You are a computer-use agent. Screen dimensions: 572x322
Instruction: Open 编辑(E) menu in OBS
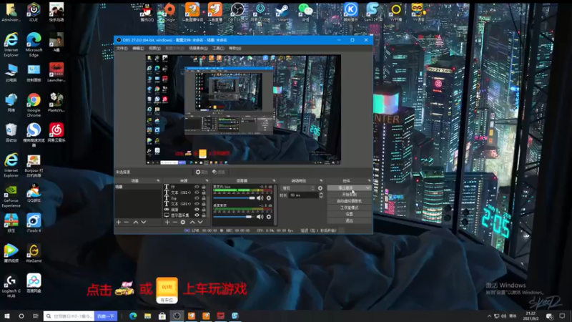click(138, 48)
